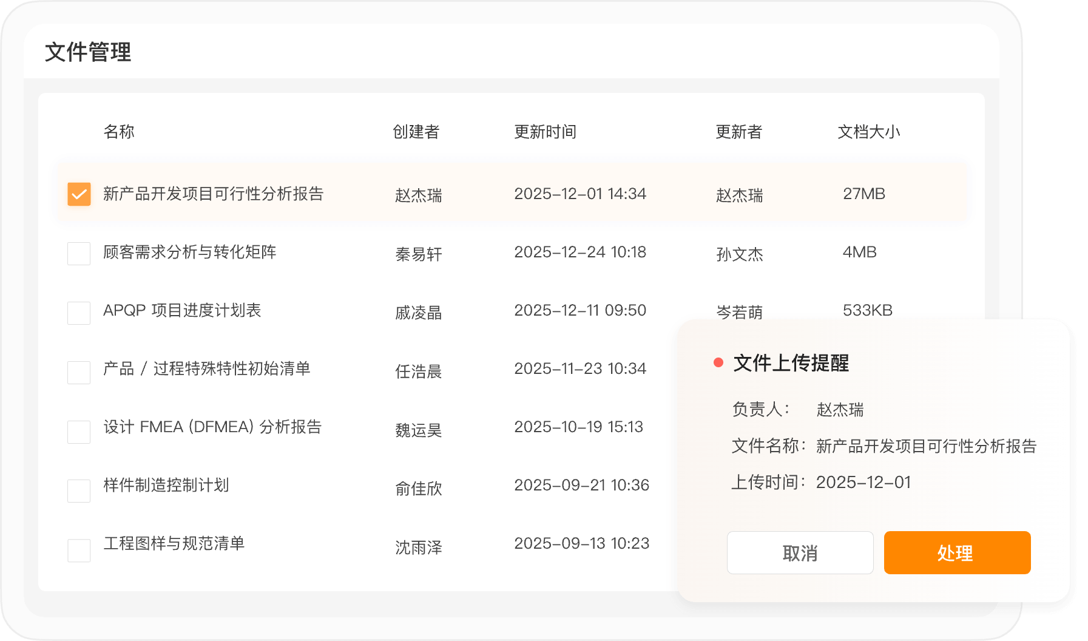The image size is (1088, 641).
Task: Click the 名称 column header
Action: (119, 132)
